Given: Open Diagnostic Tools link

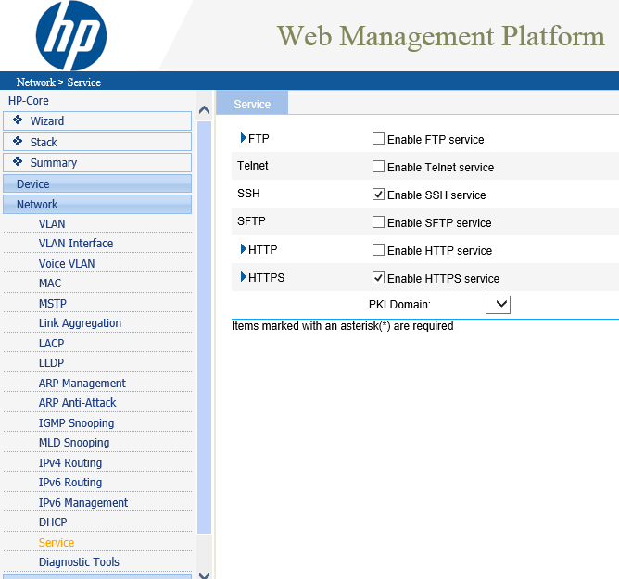Looking at the screenshot, I should click(79, 562).
